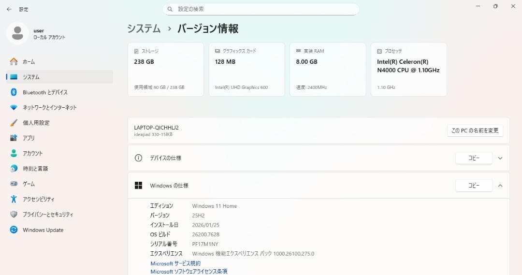
Task: Open the ホーム page
Action: tap(60, 61)
